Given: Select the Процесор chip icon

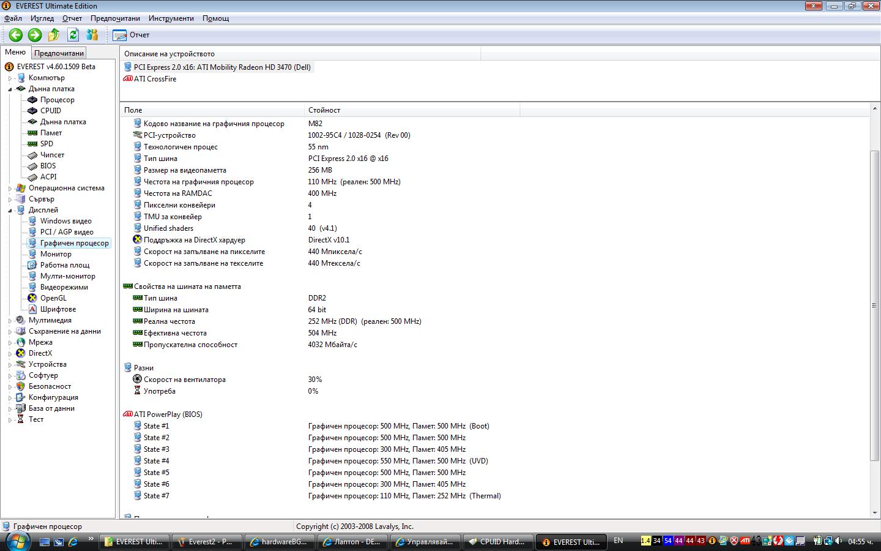Looking at the screenshot, I should 32,100.
